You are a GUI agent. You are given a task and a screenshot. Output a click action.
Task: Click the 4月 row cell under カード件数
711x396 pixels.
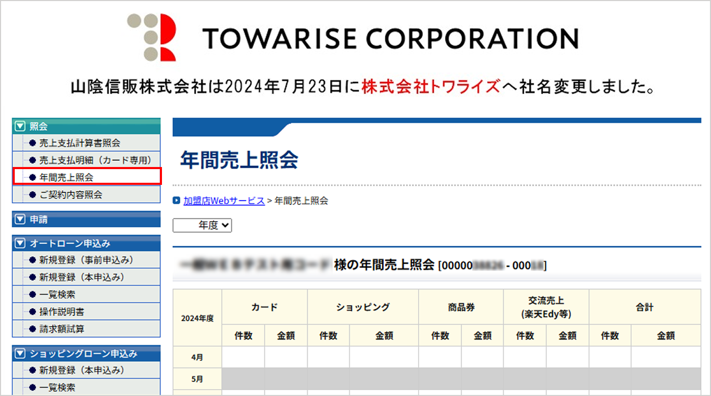point(242,356)
